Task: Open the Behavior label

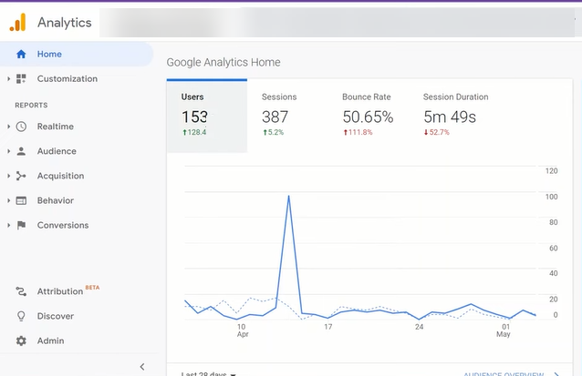Action: [x=56, y=200]
